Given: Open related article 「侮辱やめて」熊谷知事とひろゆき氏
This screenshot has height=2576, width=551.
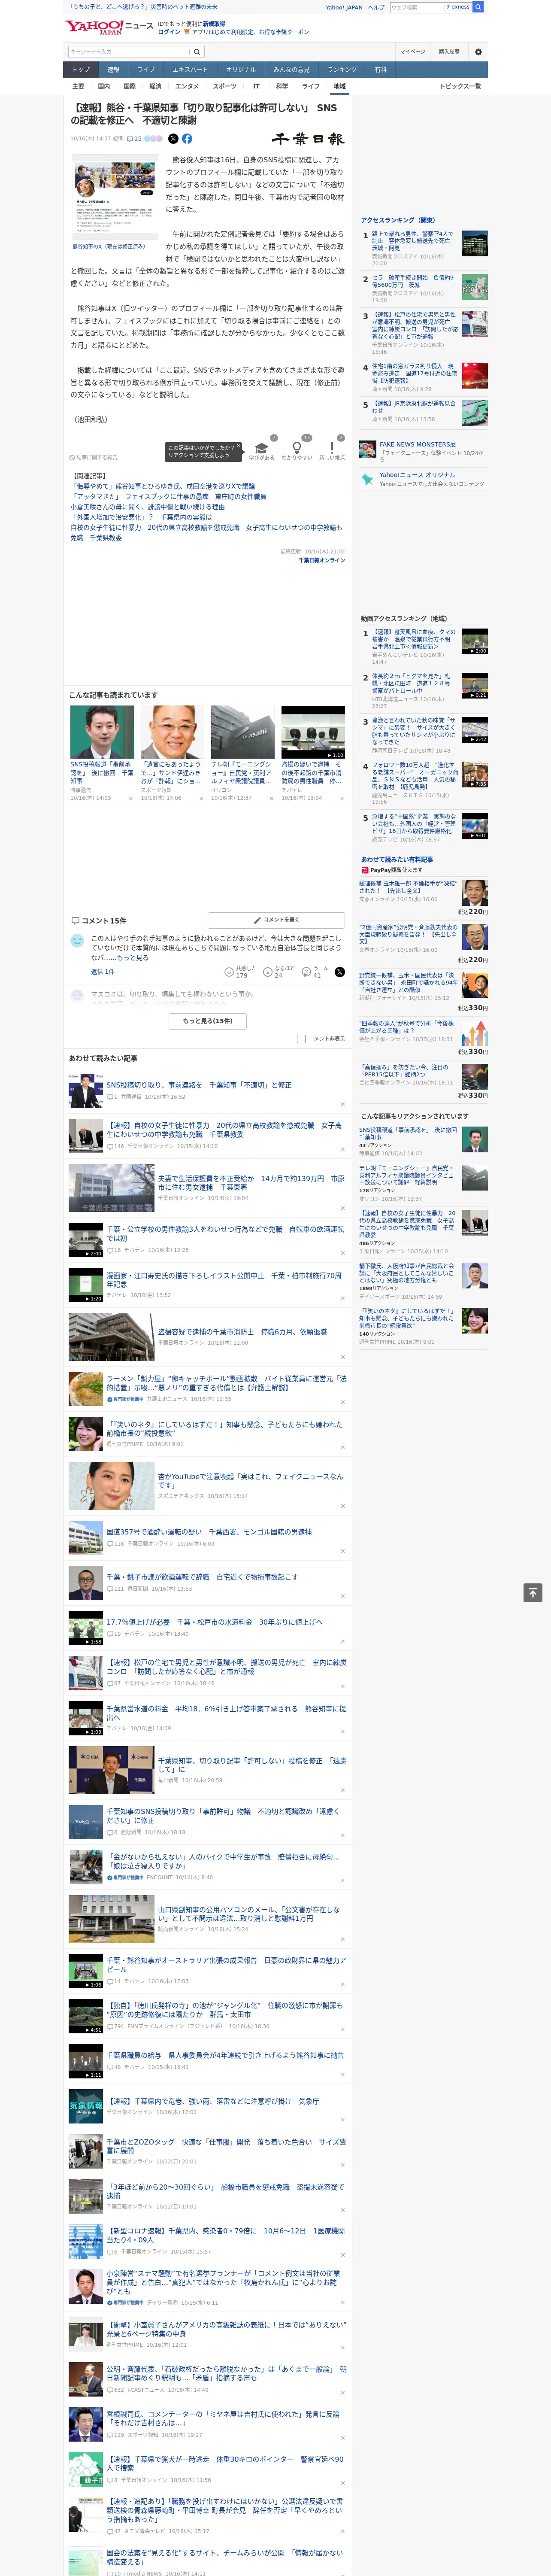Looking at the screenshot, I should (163, 487).
